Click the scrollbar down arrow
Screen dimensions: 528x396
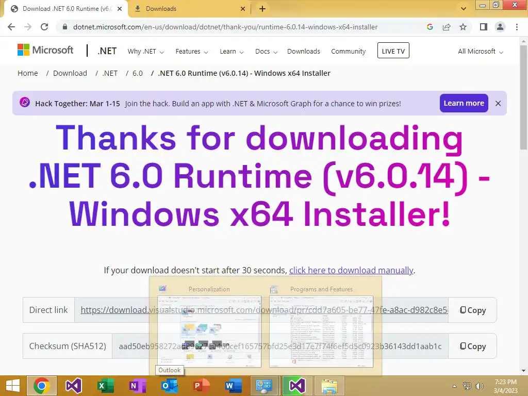point(523,371)
